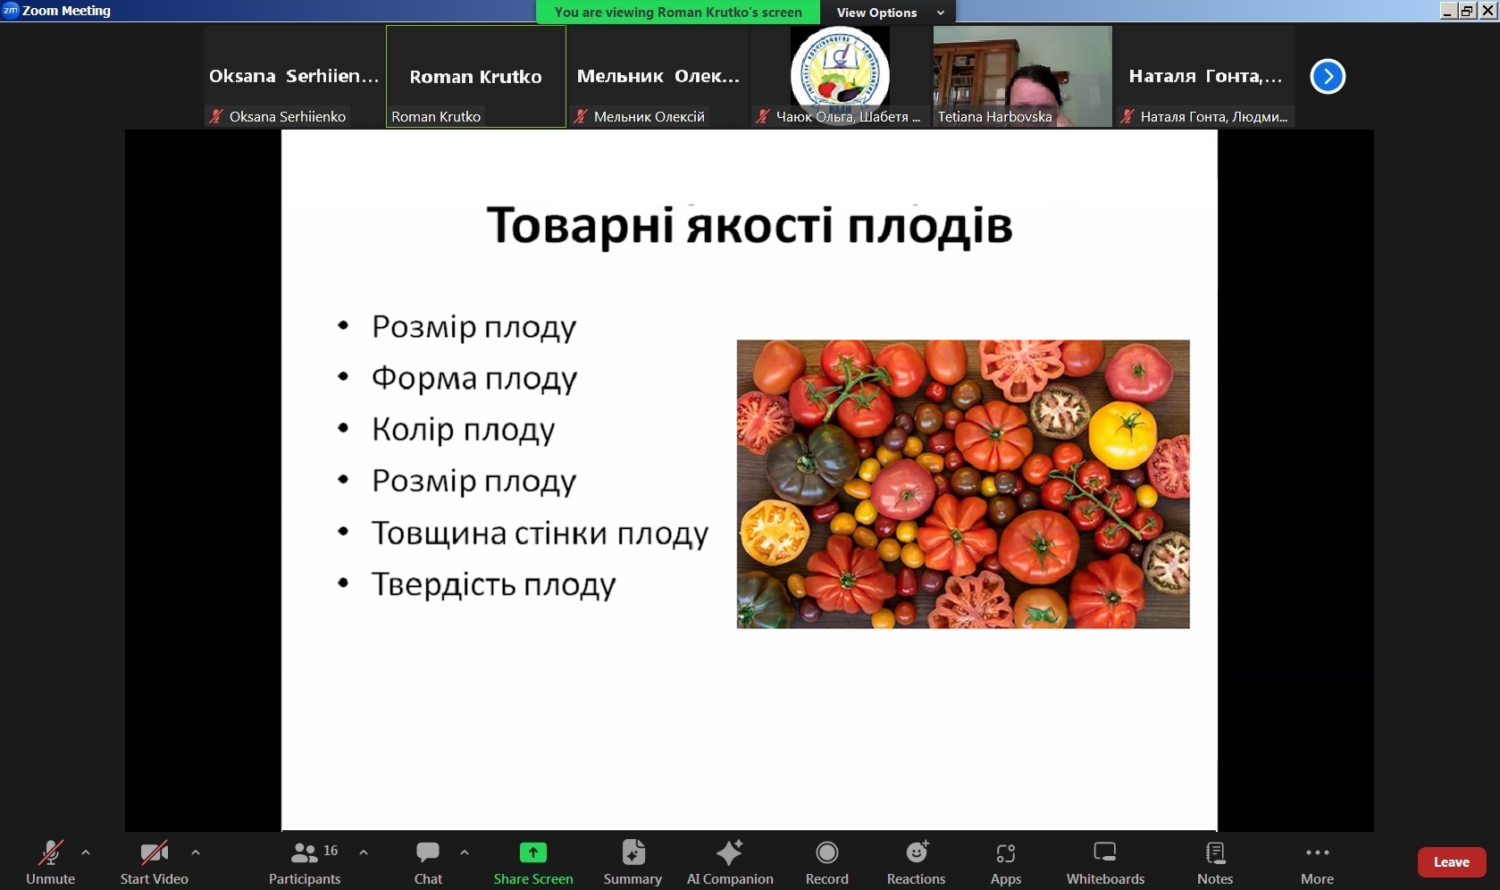Click the bullet 'Форма плоду'
Screen dimensions: 1500x890
click(x=474, y=379)
